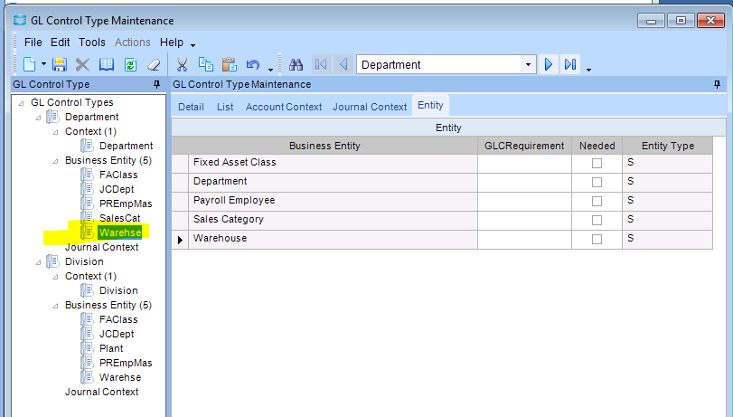Image resolution: width=733 pixels, height=417 pixels.
Task: Click the Refresh toolbar icon
Action: tap(130, 64)
